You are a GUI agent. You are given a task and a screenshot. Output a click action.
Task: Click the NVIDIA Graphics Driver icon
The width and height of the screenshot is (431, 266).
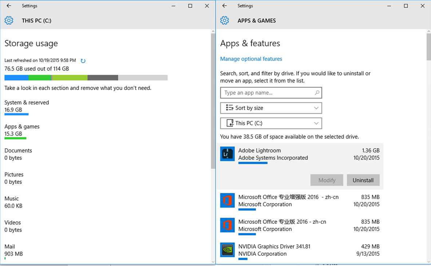click(x=228, y=250)
